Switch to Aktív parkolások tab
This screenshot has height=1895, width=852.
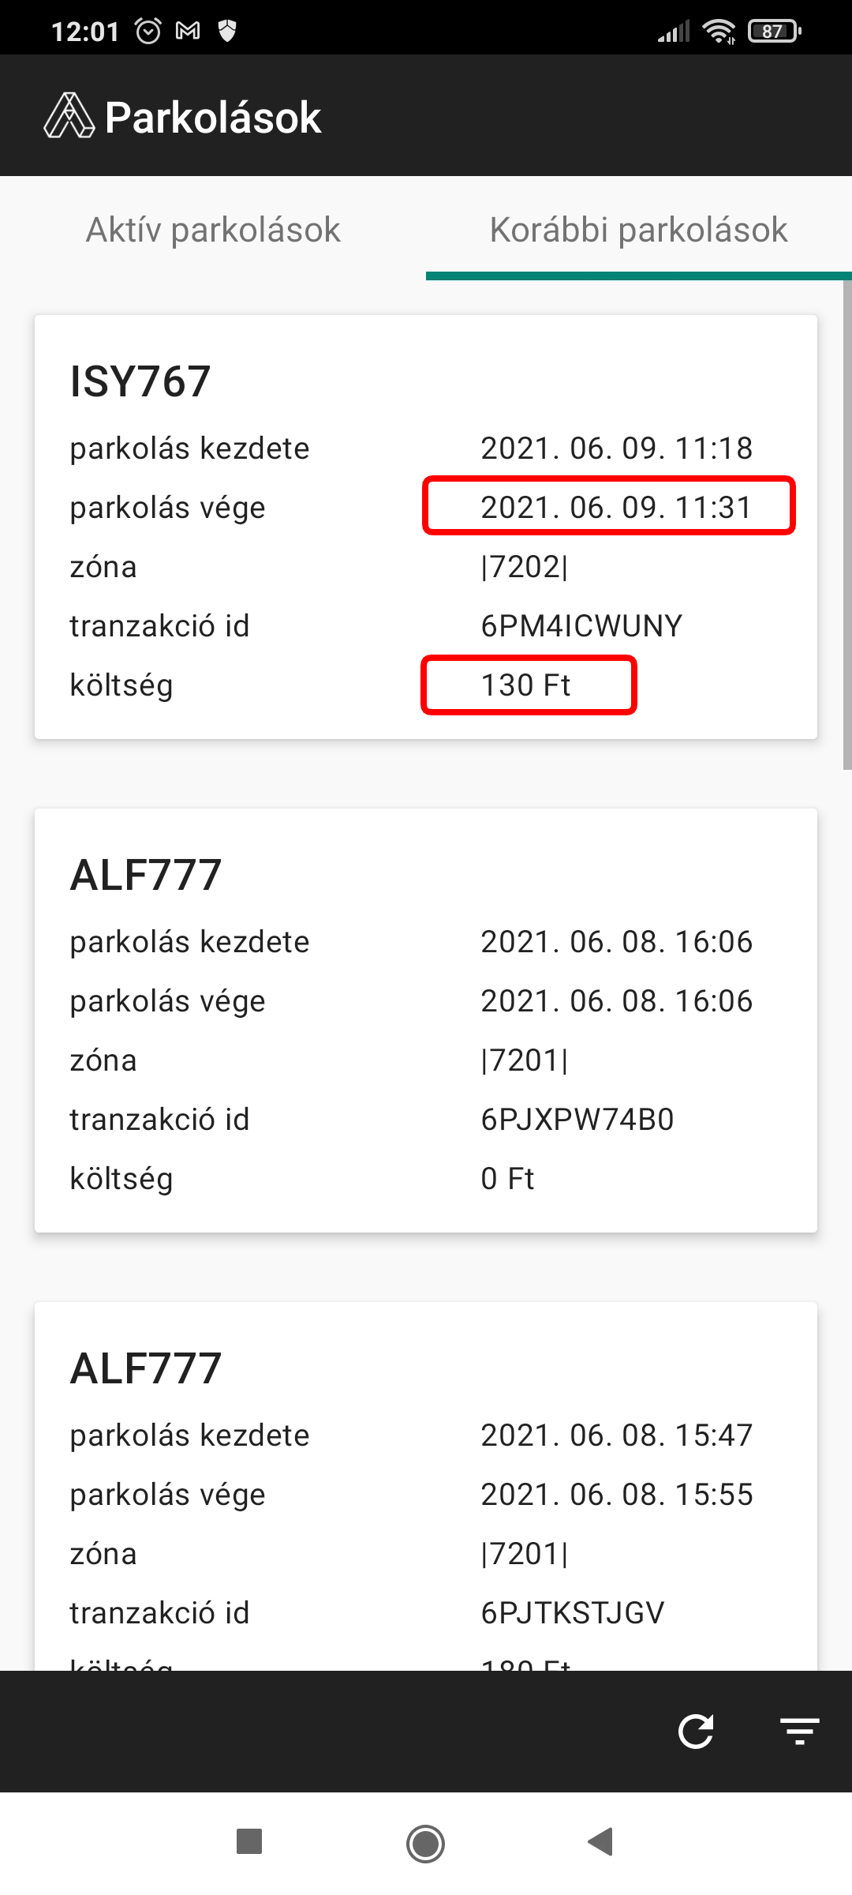pos(213,230)
